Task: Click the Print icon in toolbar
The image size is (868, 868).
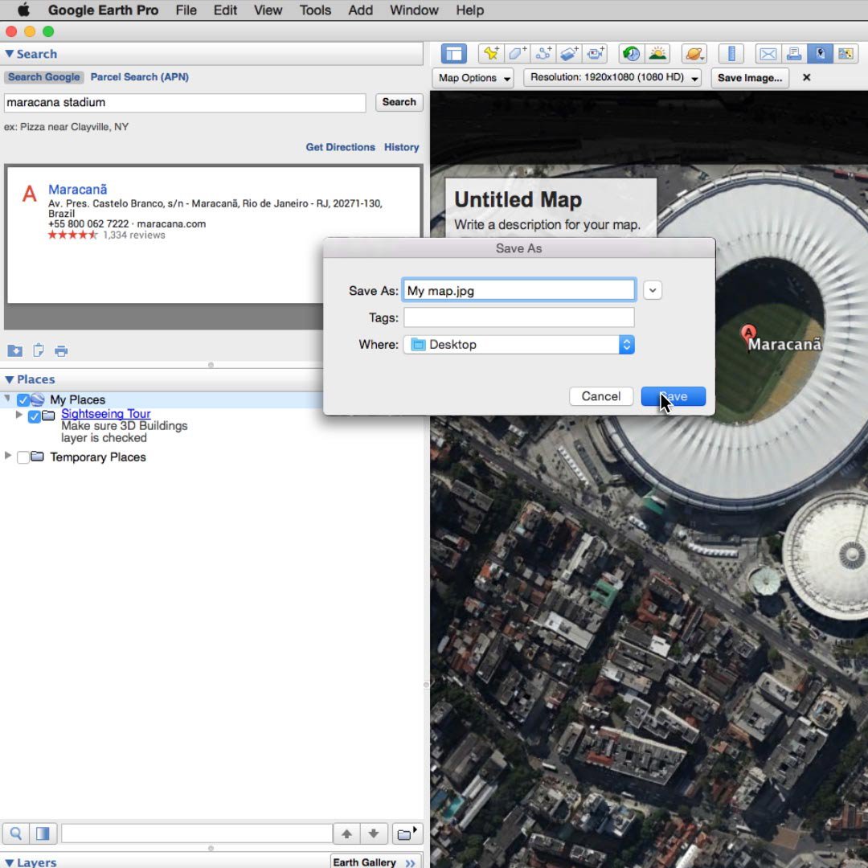Action: pyautogui.click(x=794, y=54)
